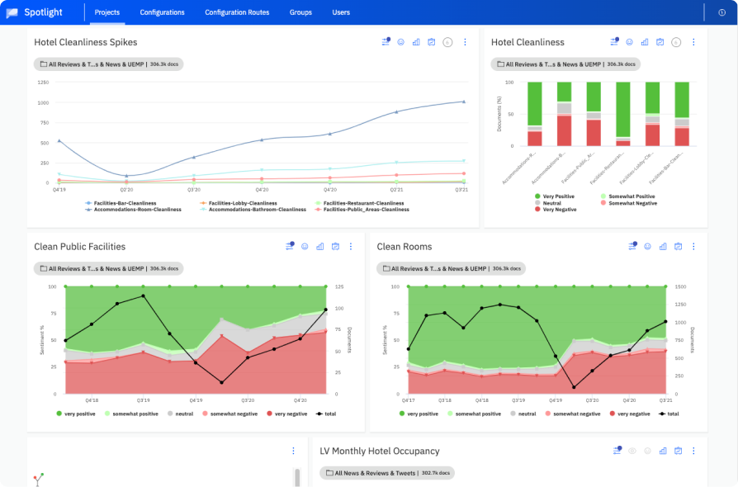Click the All News & Reviews & Tweets chip
This screenshot has width=738, height=487.
[x=386, y=472]
